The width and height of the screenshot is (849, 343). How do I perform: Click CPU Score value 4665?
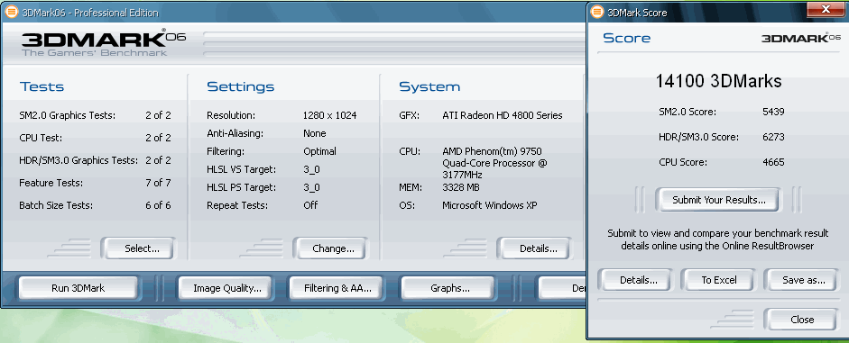[773, 162]
